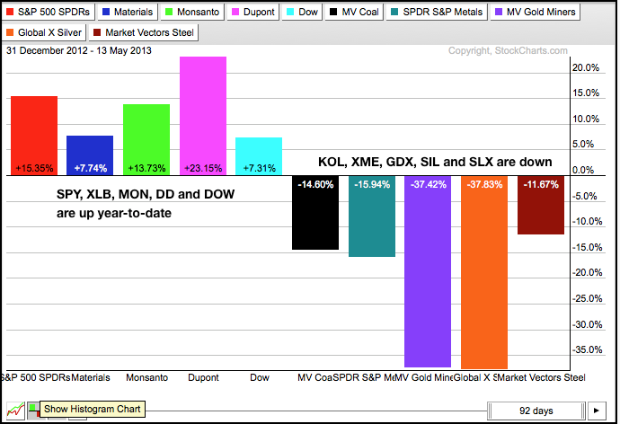Viewport: 620px width, 424px height.
Task: Click the play arrow button beside 92 days
Action: pyautogui.click(x=597, y=411)
